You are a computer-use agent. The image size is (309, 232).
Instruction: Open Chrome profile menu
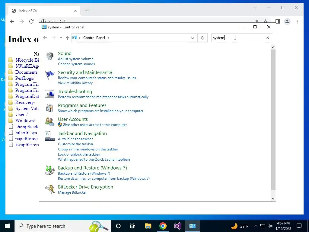[287, 21]
